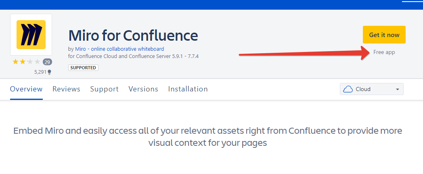Click the Embed Miro description paragraph

tap(207, 137)
